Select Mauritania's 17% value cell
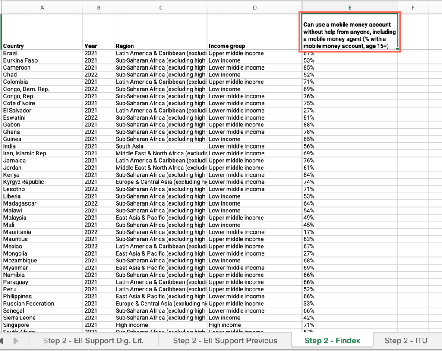This screenshot has height=351, width=442. 350,232
